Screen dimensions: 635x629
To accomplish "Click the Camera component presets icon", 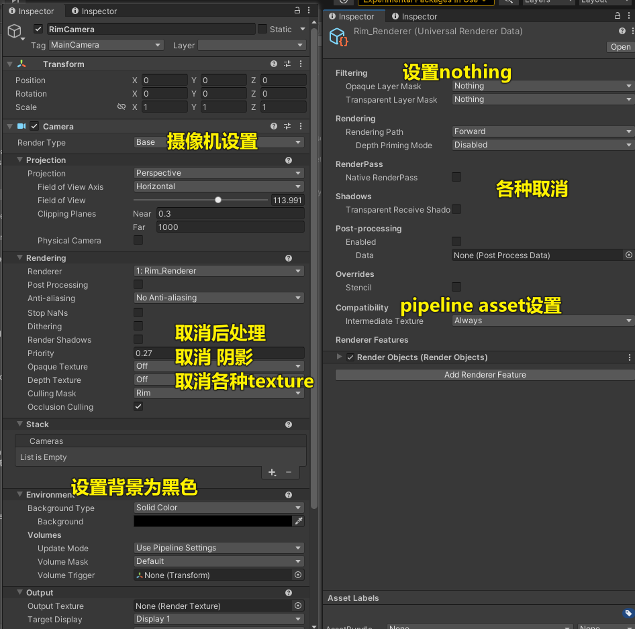I will [288, 126].
